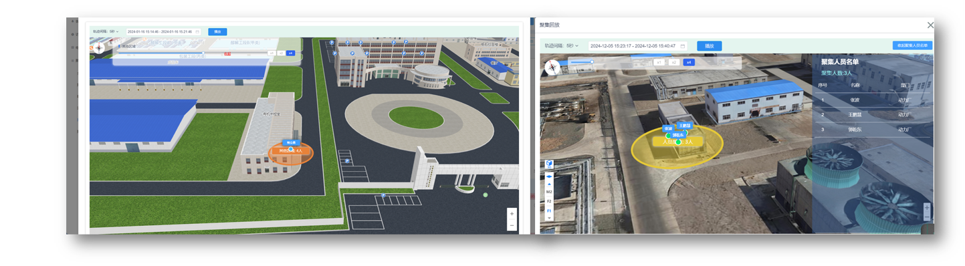Viewport: 965px width, 266px height.
Task: Select x4 playback speed in left map
Action: click(291, 53)
